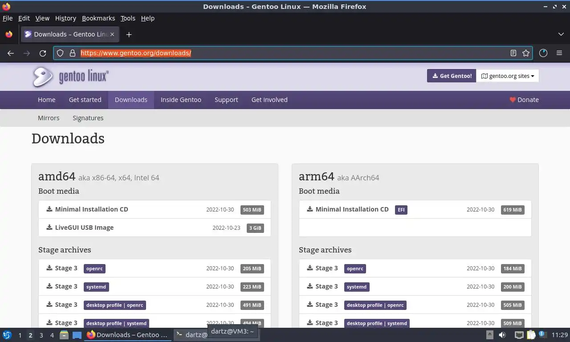Image resolution: width=570 pixels, height=342 pixels.
Task: Open the Help menu
Action: click(148, 18)
